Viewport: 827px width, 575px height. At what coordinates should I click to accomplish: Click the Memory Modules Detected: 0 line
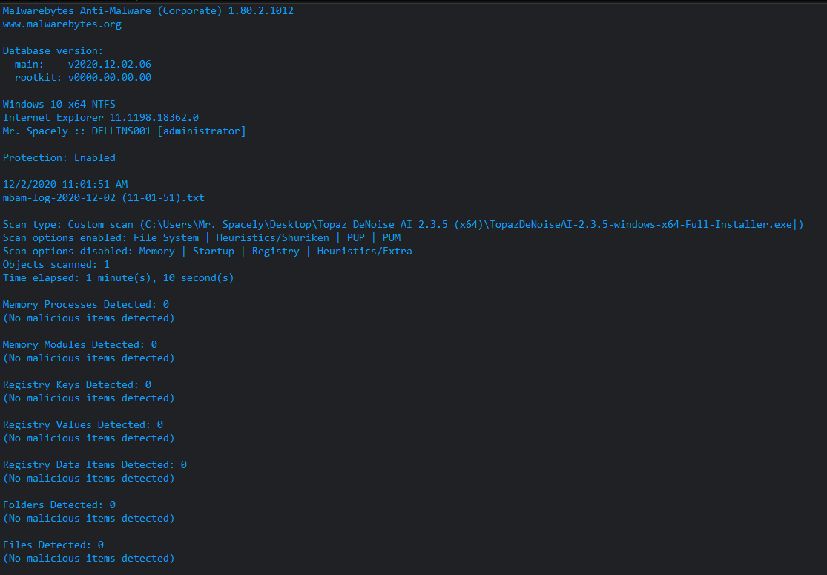coord(80,344)
